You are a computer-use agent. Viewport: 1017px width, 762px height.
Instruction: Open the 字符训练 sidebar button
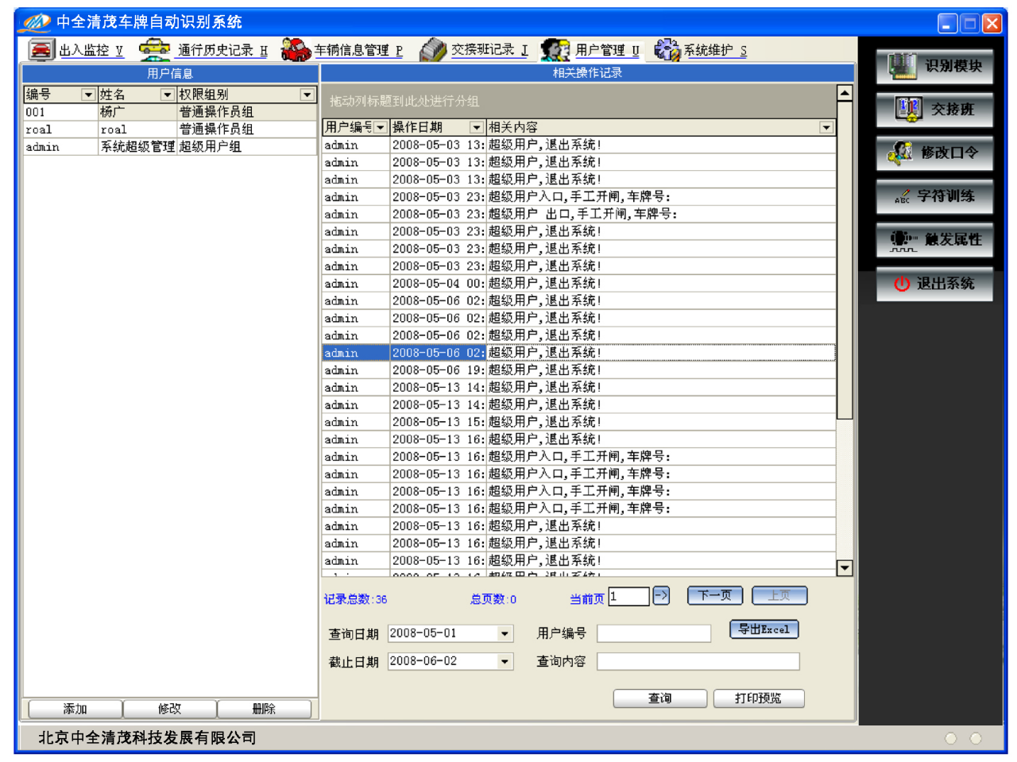(x=934, y=196)
